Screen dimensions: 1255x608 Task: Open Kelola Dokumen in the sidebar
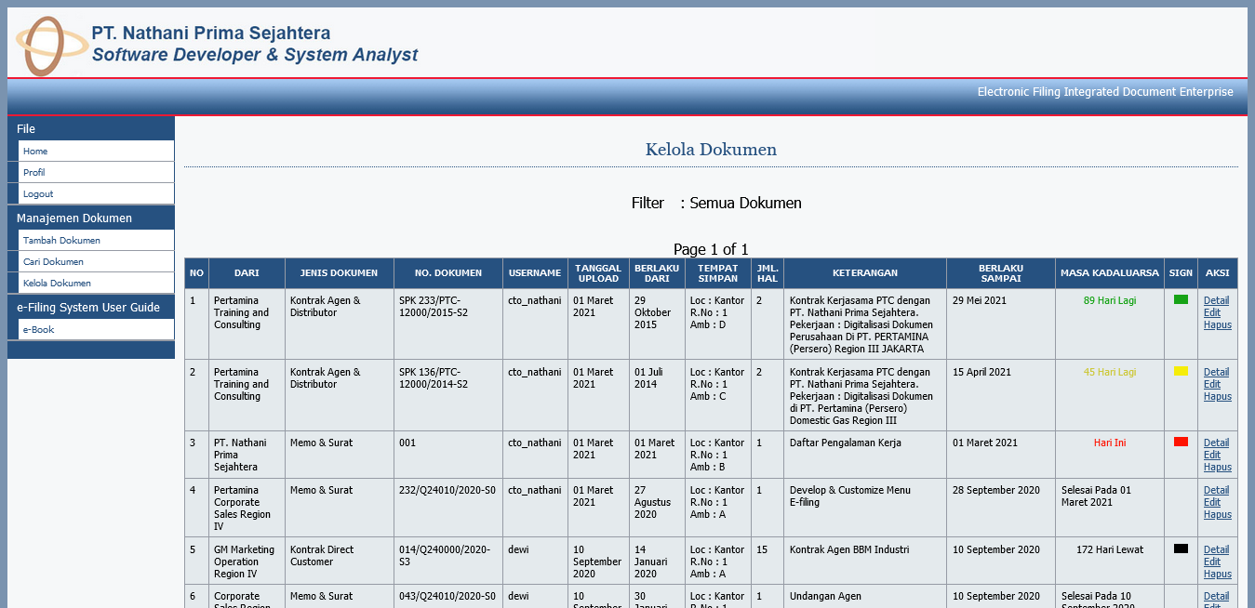pos(96,283)
